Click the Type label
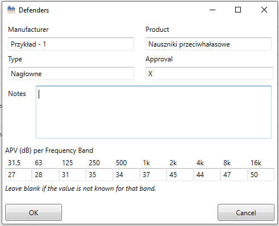 coord(15,59)
